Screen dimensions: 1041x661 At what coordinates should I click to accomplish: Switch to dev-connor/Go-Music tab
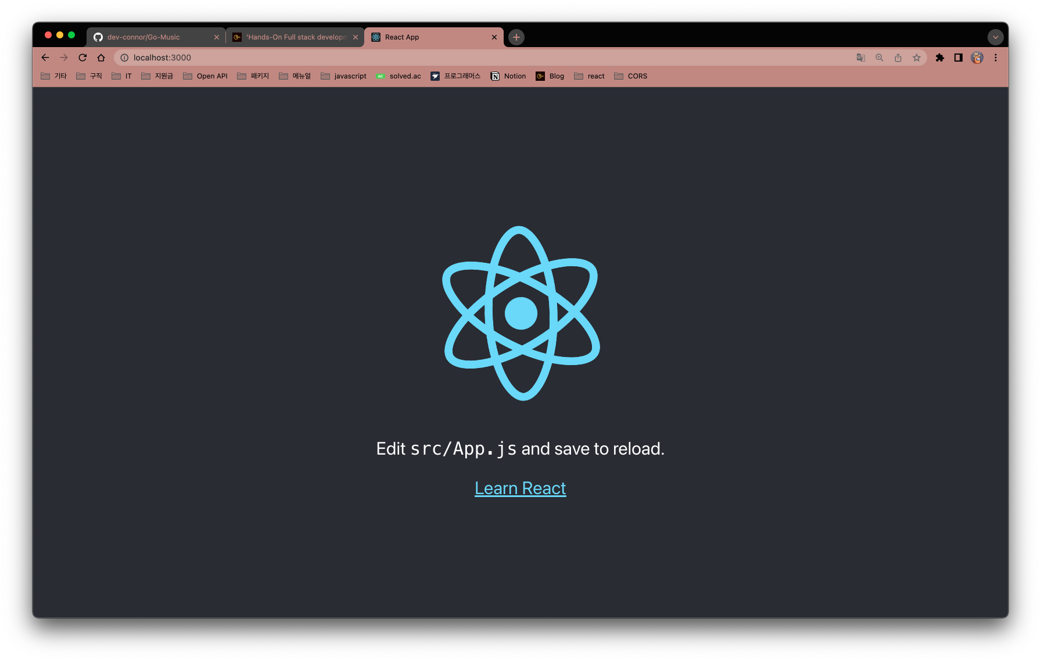tap(156, 37)
